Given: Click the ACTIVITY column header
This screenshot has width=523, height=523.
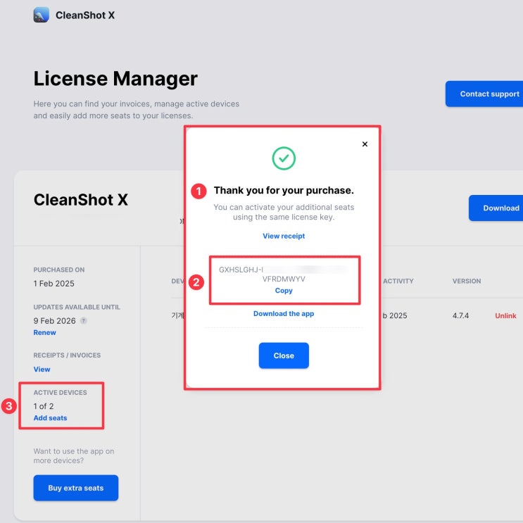Looking at the screenshot, I should (398, 281).
